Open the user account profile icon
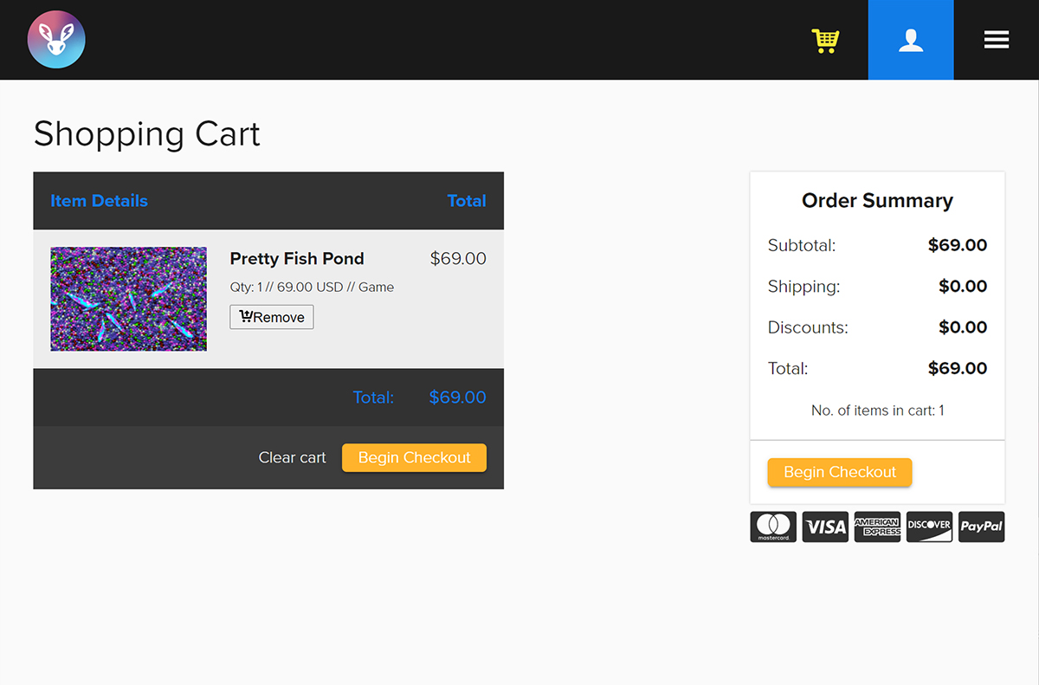The image size is (1039, 685). pyautogui.click(x=910, y=40)
